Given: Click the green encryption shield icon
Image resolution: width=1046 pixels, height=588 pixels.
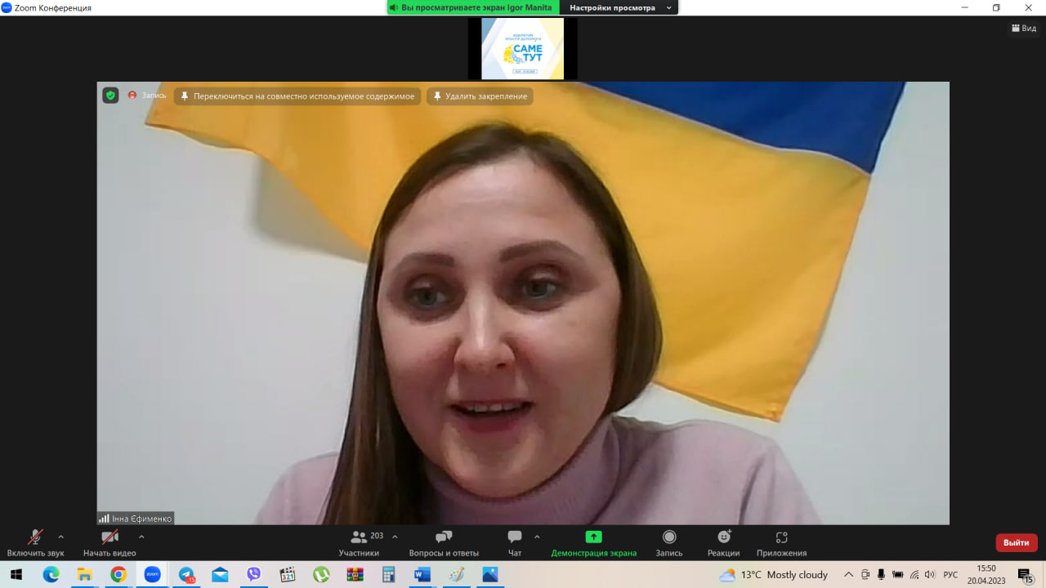Looking at the screenshot, I should click(110, 96).
